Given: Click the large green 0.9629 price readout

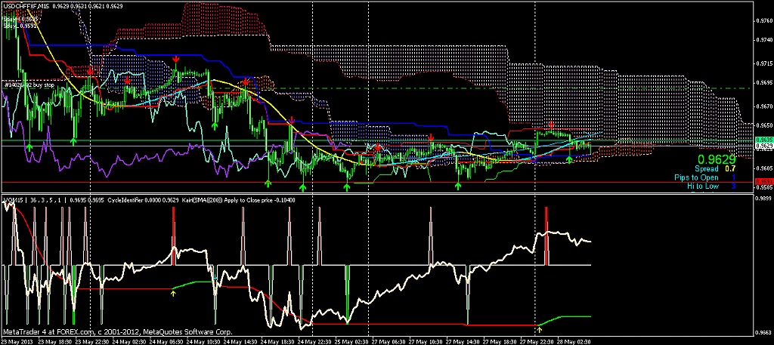Looking at the screenshot, I should (717, 159).
